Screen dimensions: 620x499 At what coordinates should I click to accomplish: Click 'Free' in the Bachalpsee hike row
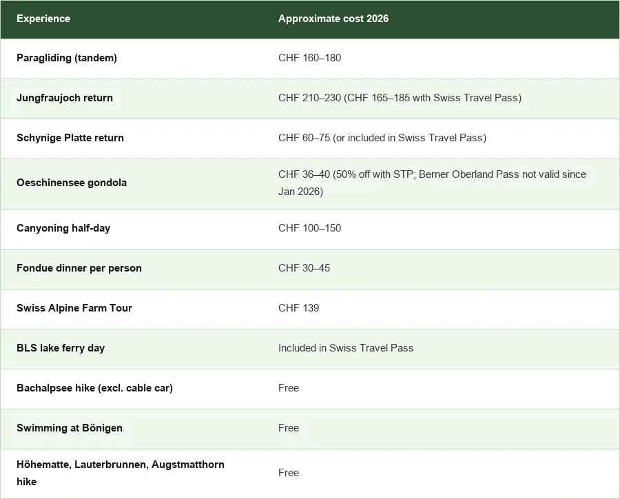(x=289, y=388)
